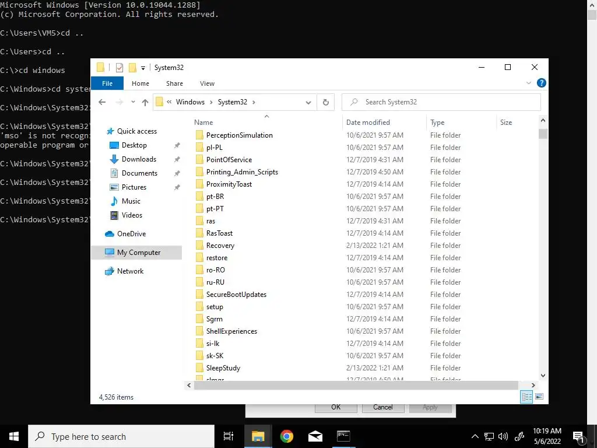Select Quick access in the navigation pane
This screenshot has width=597, height=448.
[136, 131]
